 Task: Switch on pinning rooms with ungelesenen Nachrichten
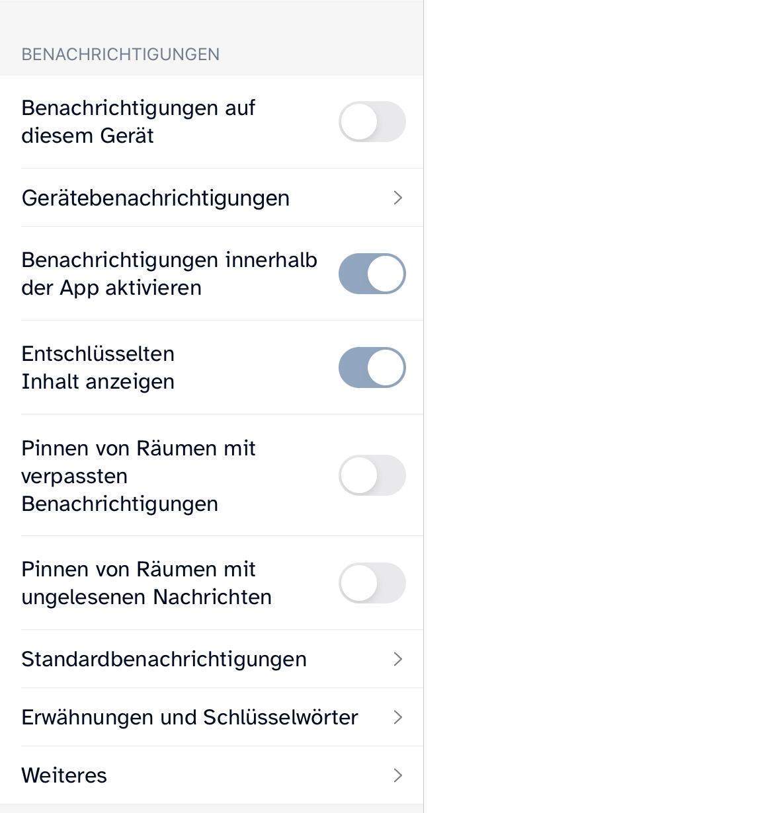(x=372, y=583)
